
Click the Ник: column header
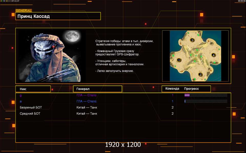33,89
